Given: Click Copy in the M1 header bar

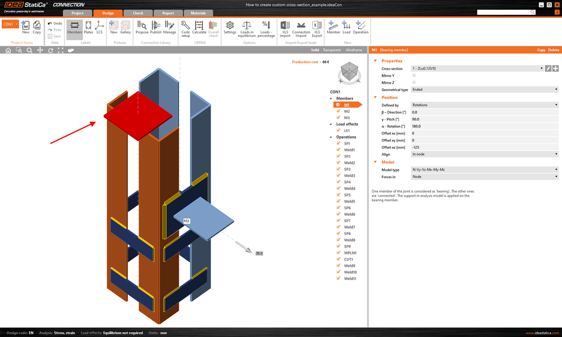Looking at the screenshot, I should pyautogui.click(x=541, y=50).
